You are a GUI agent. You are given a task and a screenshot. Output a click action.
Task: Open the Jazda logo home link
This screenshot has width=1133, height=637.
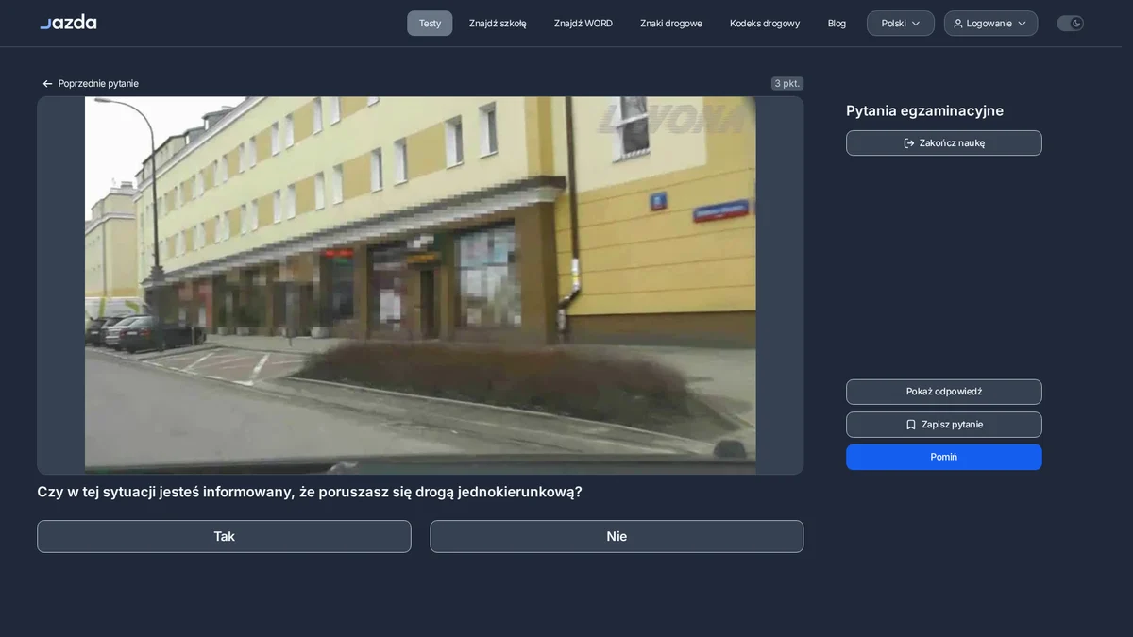coord(68,23)
